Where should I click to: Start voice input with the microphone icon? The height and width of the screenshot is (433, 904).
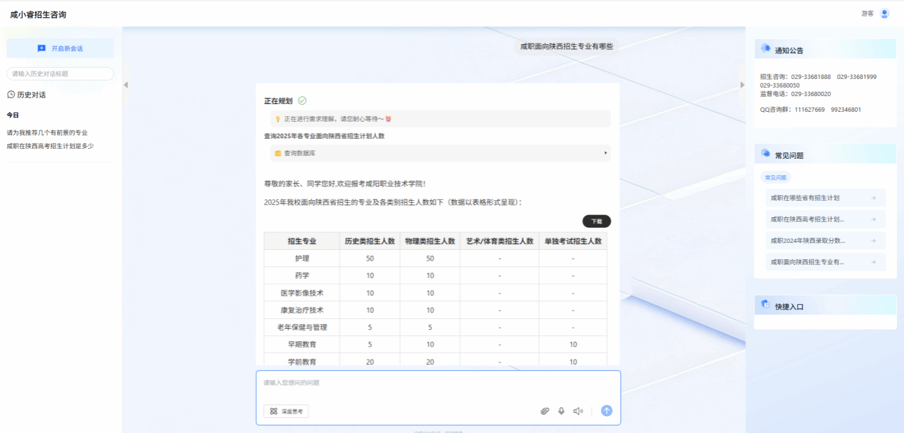click(x=561, y=411)
